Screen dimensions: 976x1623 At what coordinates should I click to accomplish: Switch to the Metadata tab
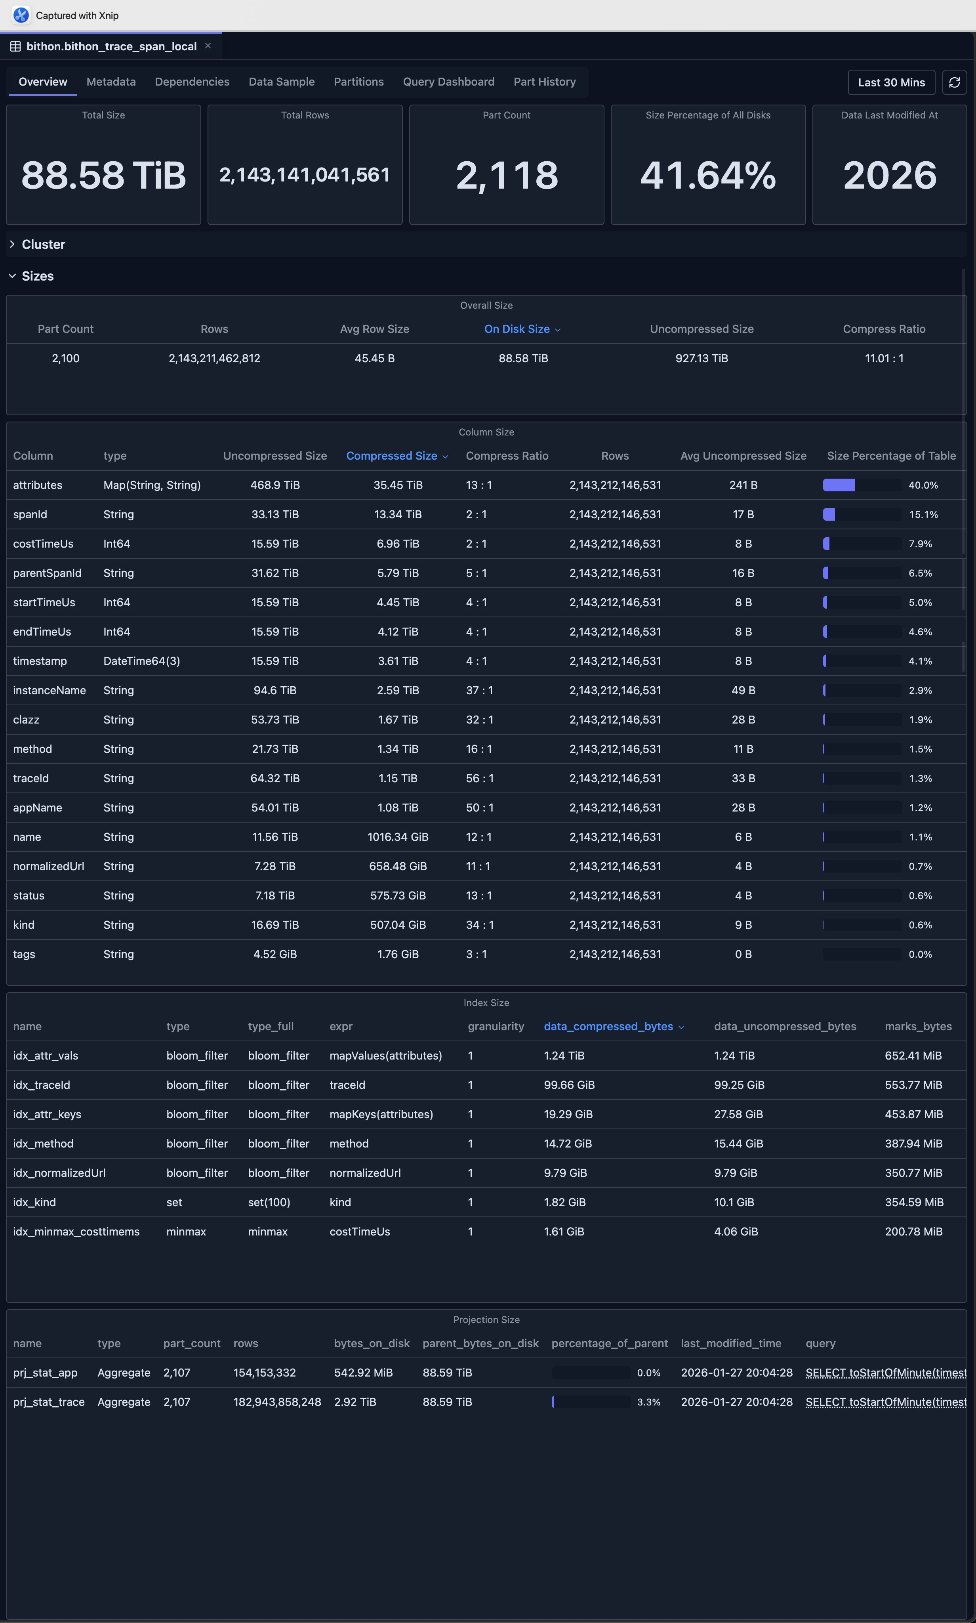(111, 82)
